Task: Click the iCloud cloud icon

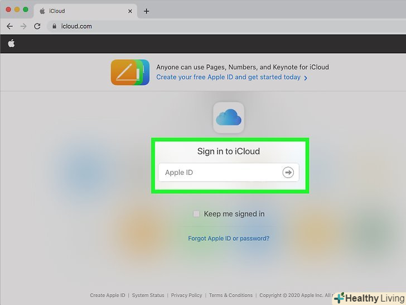Action: (x=229, y=117)
